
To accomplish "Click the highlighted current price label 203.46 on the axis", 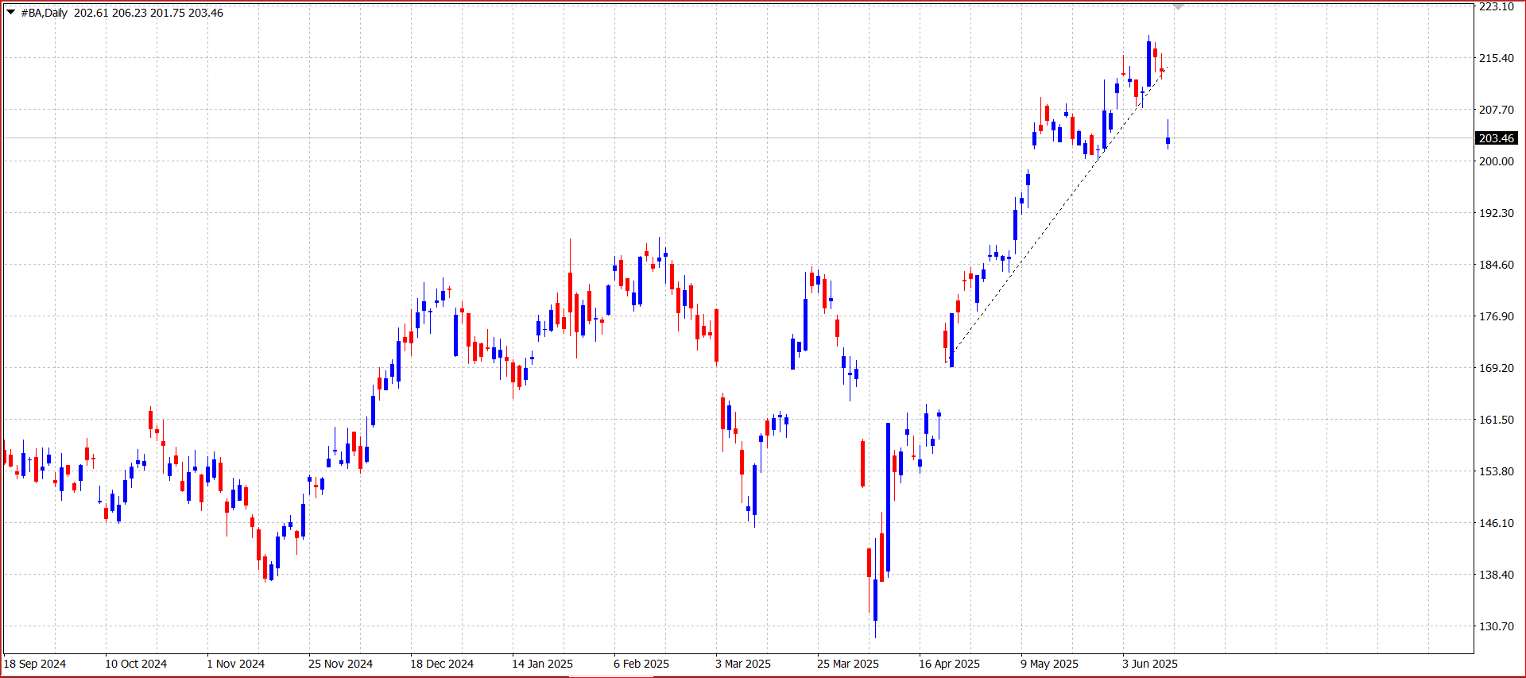I will (1497, 138).
